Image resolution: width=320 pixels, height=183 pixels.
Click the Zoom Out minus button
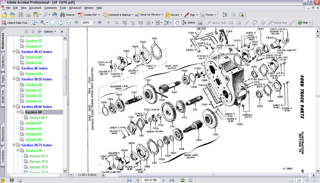[76, 22]
